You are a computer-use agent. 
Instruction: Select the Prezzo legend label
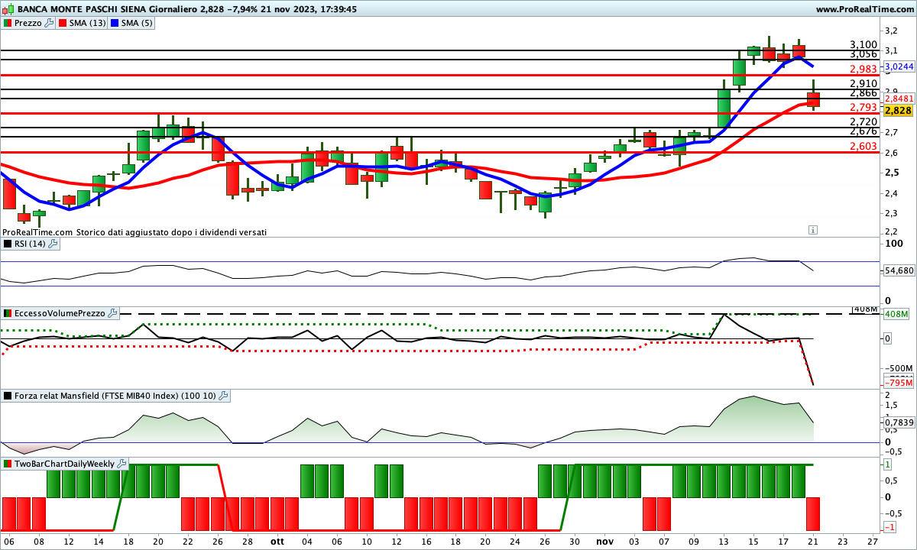tap(28, 23)
